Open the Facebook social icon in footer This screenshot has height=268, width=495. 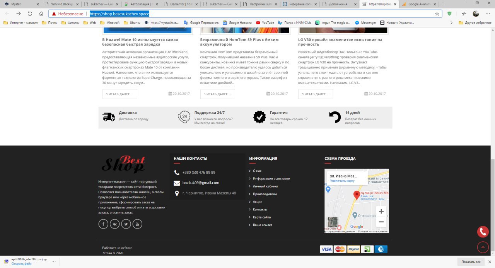[103, 224]
